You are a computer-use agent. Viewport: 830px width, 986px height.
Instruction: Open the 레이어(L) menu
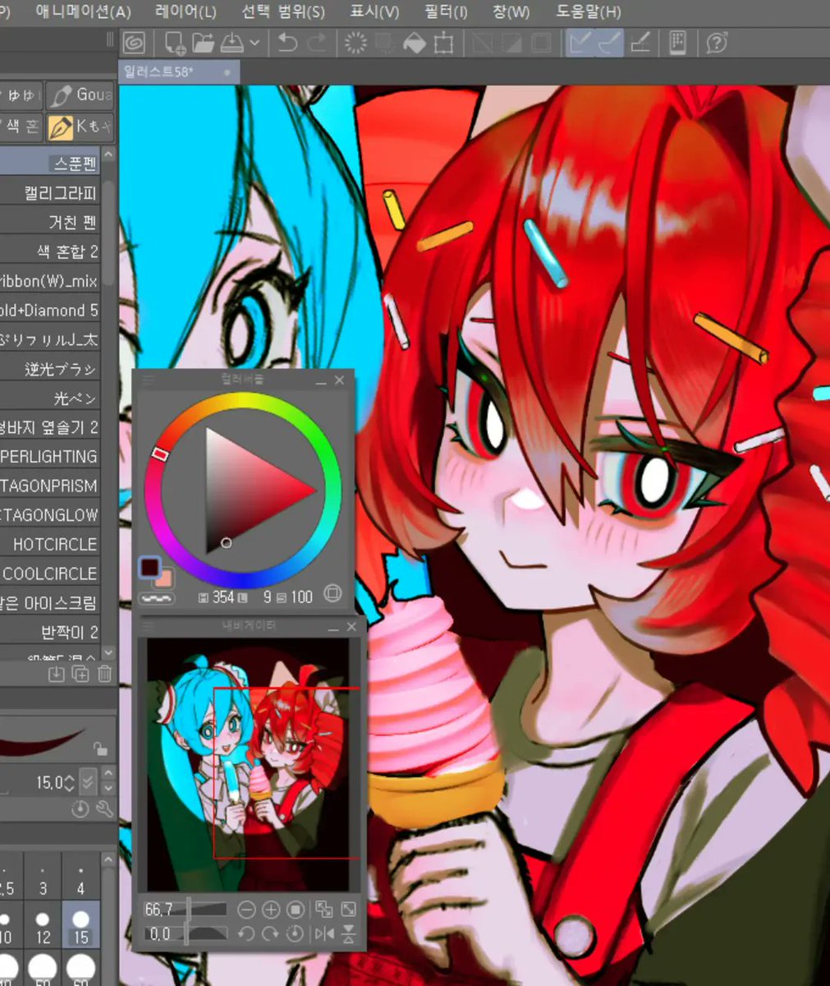(x=186, y=12)
